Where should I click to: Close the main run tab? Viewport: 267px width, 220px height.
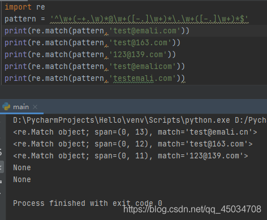coord(35,107)
